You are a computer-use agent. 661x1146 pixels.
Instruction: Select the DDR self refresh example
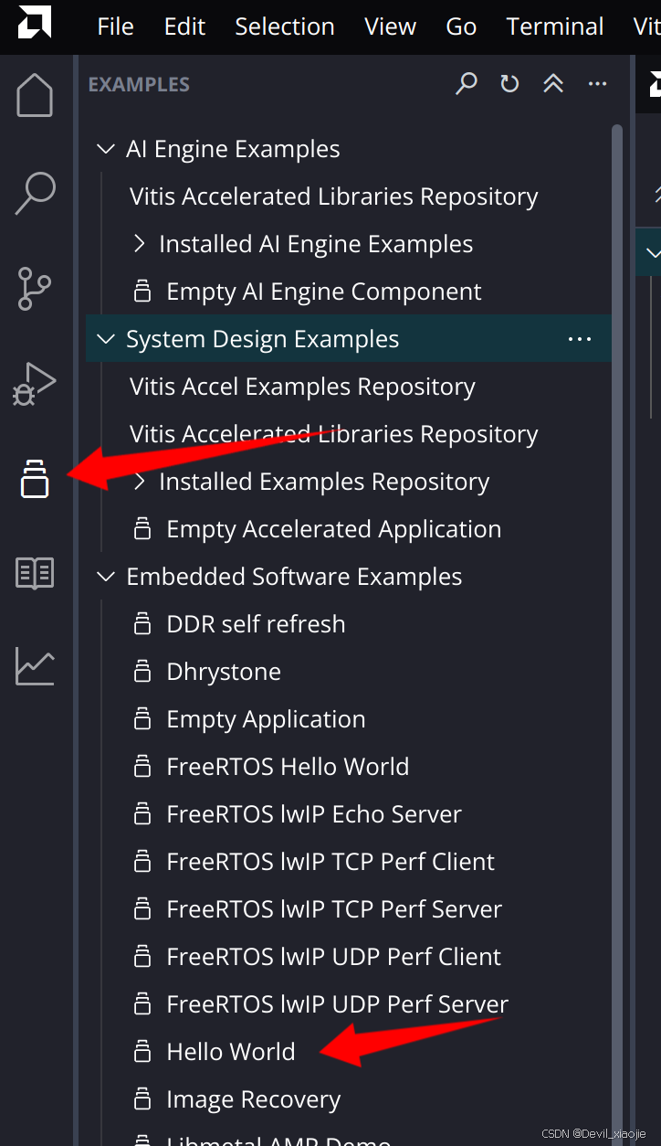click(x=257, y=624)
